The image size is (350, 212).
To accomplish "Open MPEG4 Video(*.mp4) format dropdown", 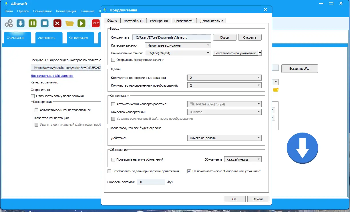I will point(224,104).
